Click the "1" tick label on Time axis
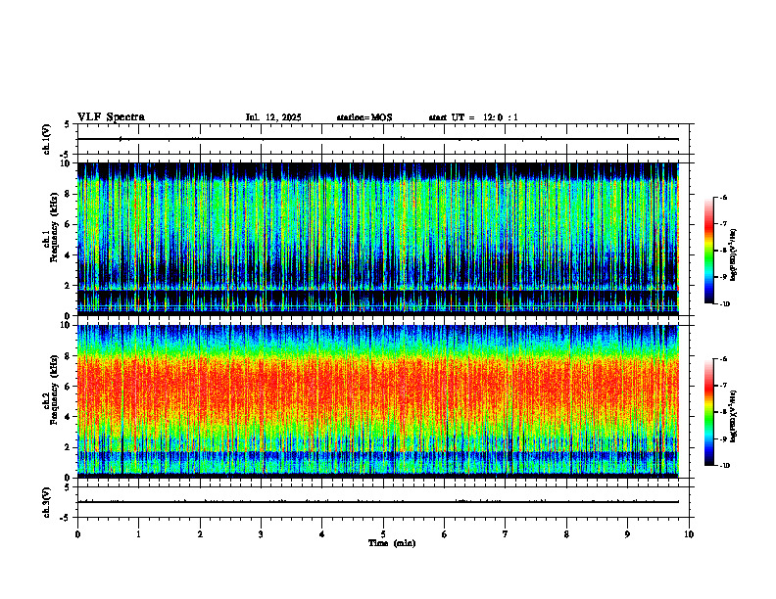 tap(139, 534)
